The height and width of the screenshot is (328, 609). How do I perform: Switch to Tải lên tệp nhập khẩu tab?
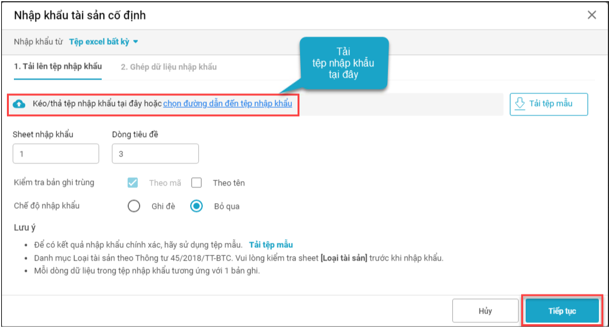pyautogui.click(x=57, y=66)
